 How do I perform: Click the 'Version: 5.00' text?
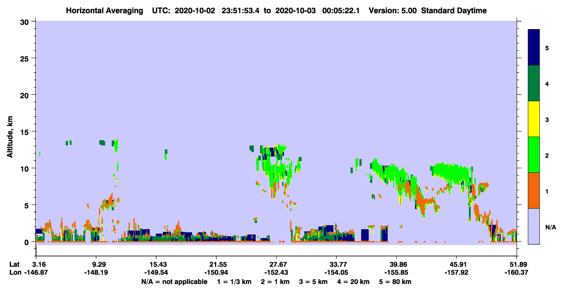pyautogui.click(x=393, y=11)
